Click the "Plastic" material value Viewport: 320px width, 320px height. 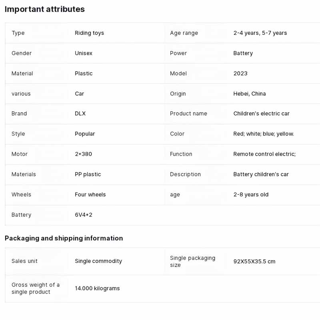click(84, 74)
